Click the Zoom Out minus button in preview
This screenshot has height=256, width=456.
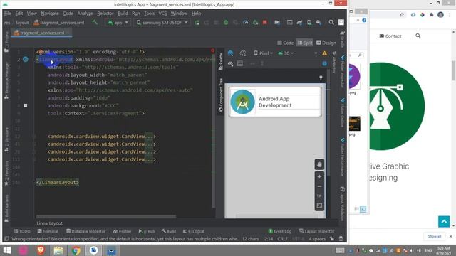pos(319,186)
